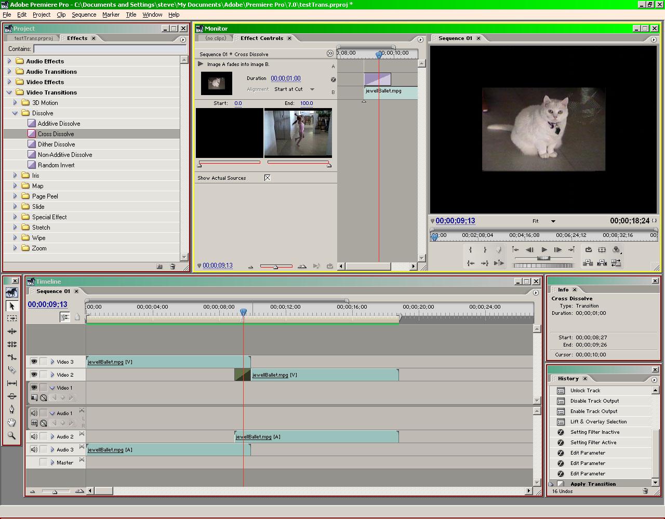Select the Razor tool
This screenshot has width=665, height=519.
11,370
